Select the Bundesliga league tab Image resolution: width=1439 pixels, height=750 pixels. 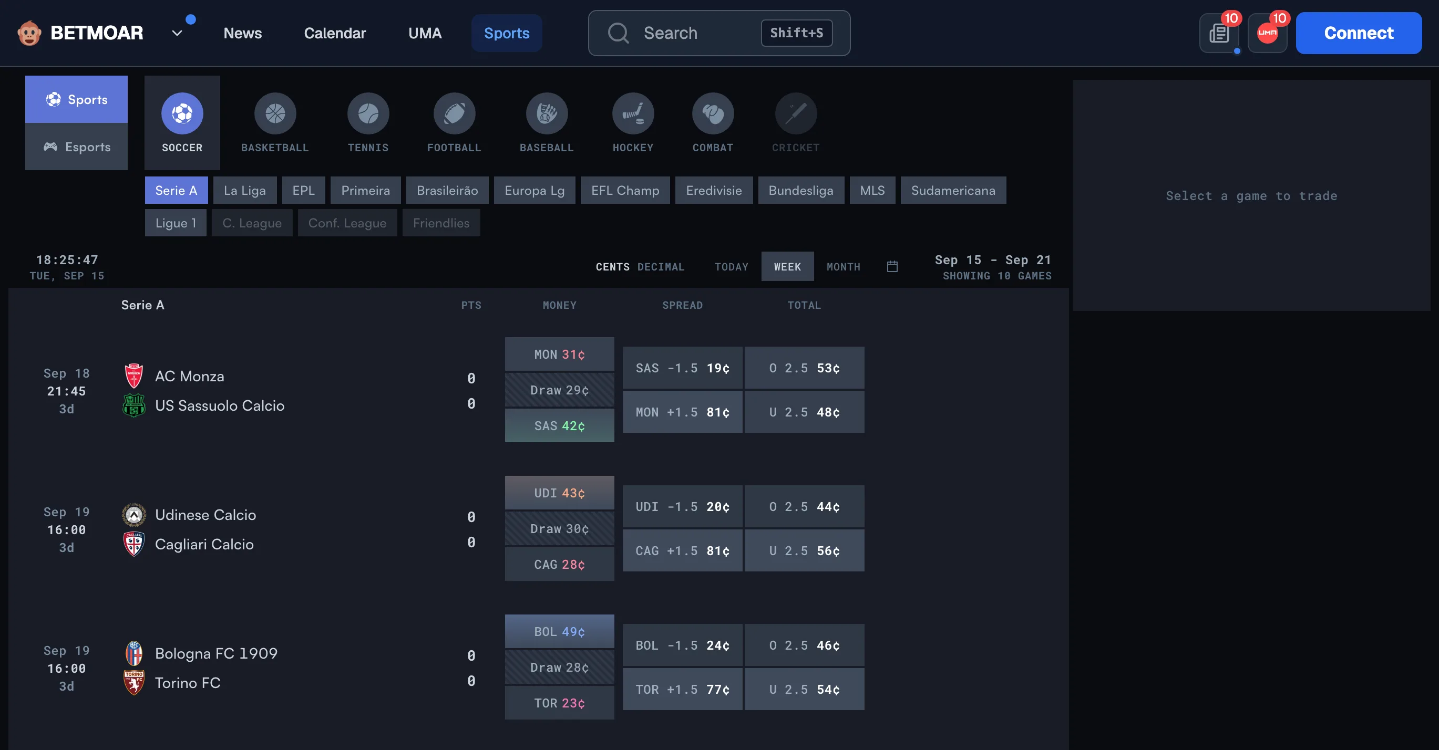coord(800,190)
